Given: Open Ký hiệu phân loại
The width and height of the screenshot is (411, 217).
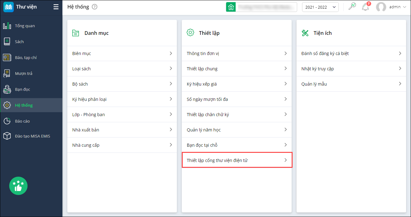Looking at the screenshot, I should click(x=122, y=99).
